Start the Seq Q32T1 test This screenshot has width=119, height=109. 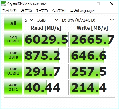pyautogui.click(x=13, y=40)
